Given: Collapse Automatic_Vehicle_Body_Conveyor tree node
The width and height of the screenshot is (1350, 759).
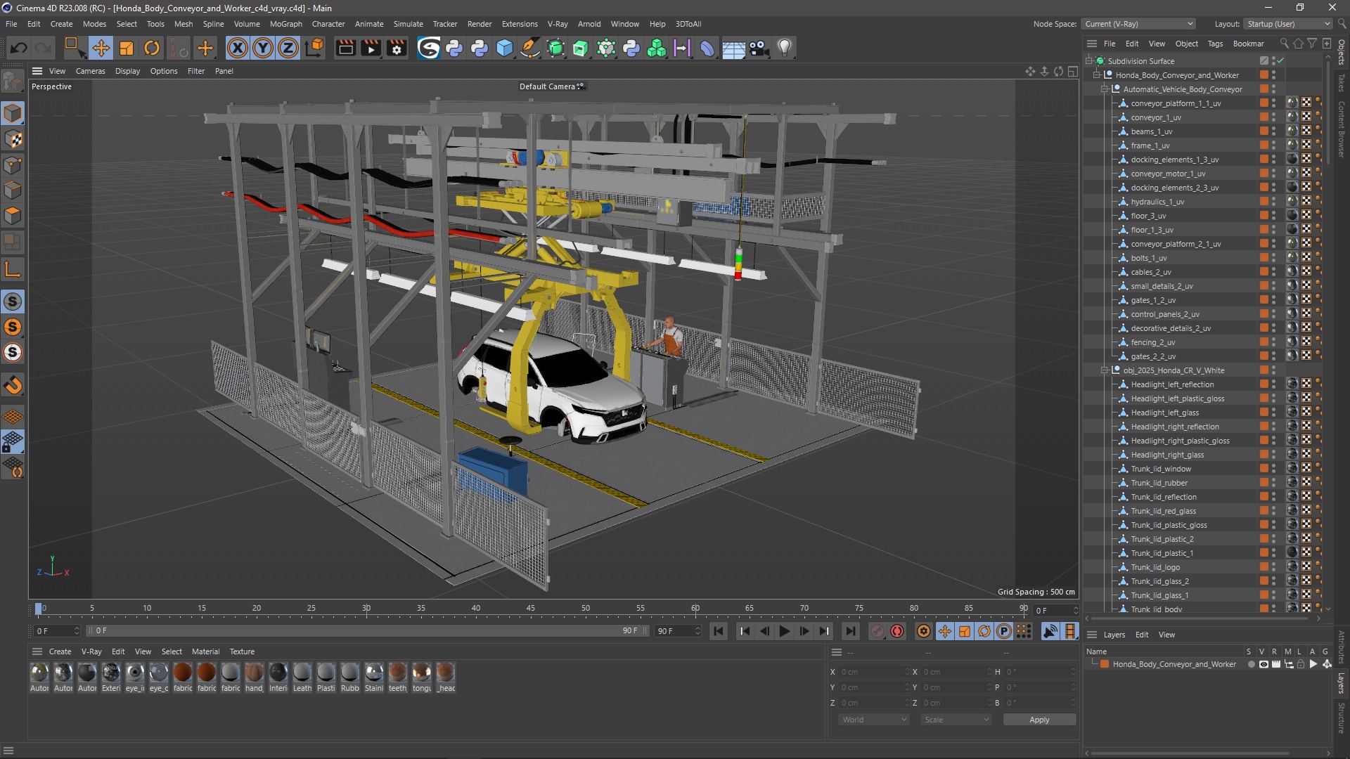Looking at the screenshot, I should (x=1105, y=89).
